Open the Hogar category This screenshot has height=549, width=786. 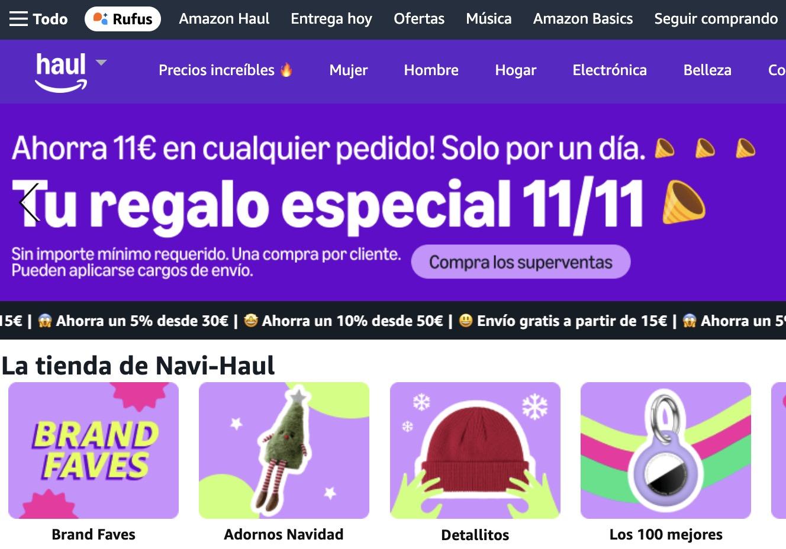coord(516,70)
